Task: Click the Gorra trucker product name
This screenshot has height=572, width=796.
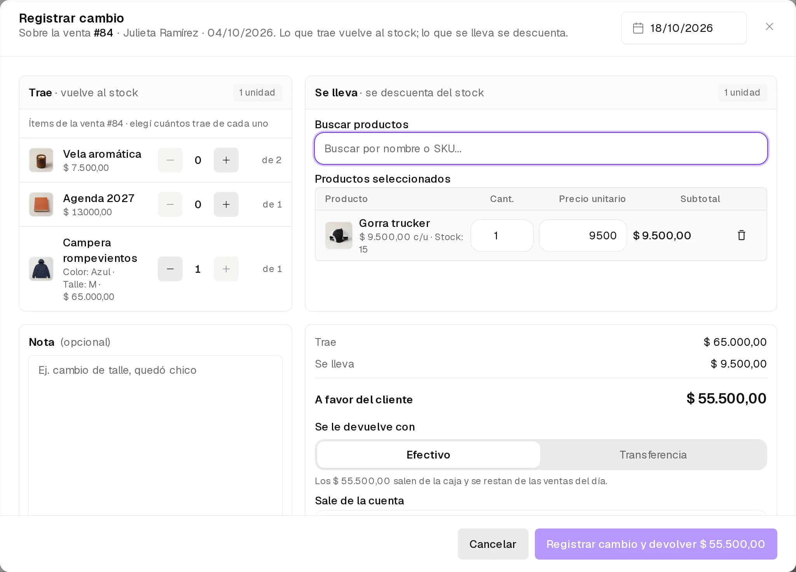Action: (394, 223)
